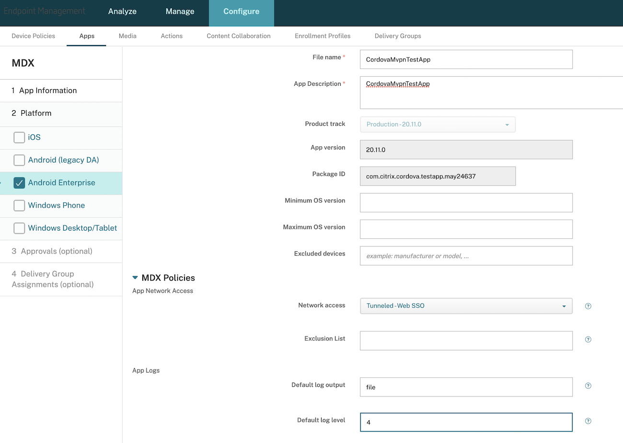Toggle the Windows Phone checkbox

tap(19, 205)
